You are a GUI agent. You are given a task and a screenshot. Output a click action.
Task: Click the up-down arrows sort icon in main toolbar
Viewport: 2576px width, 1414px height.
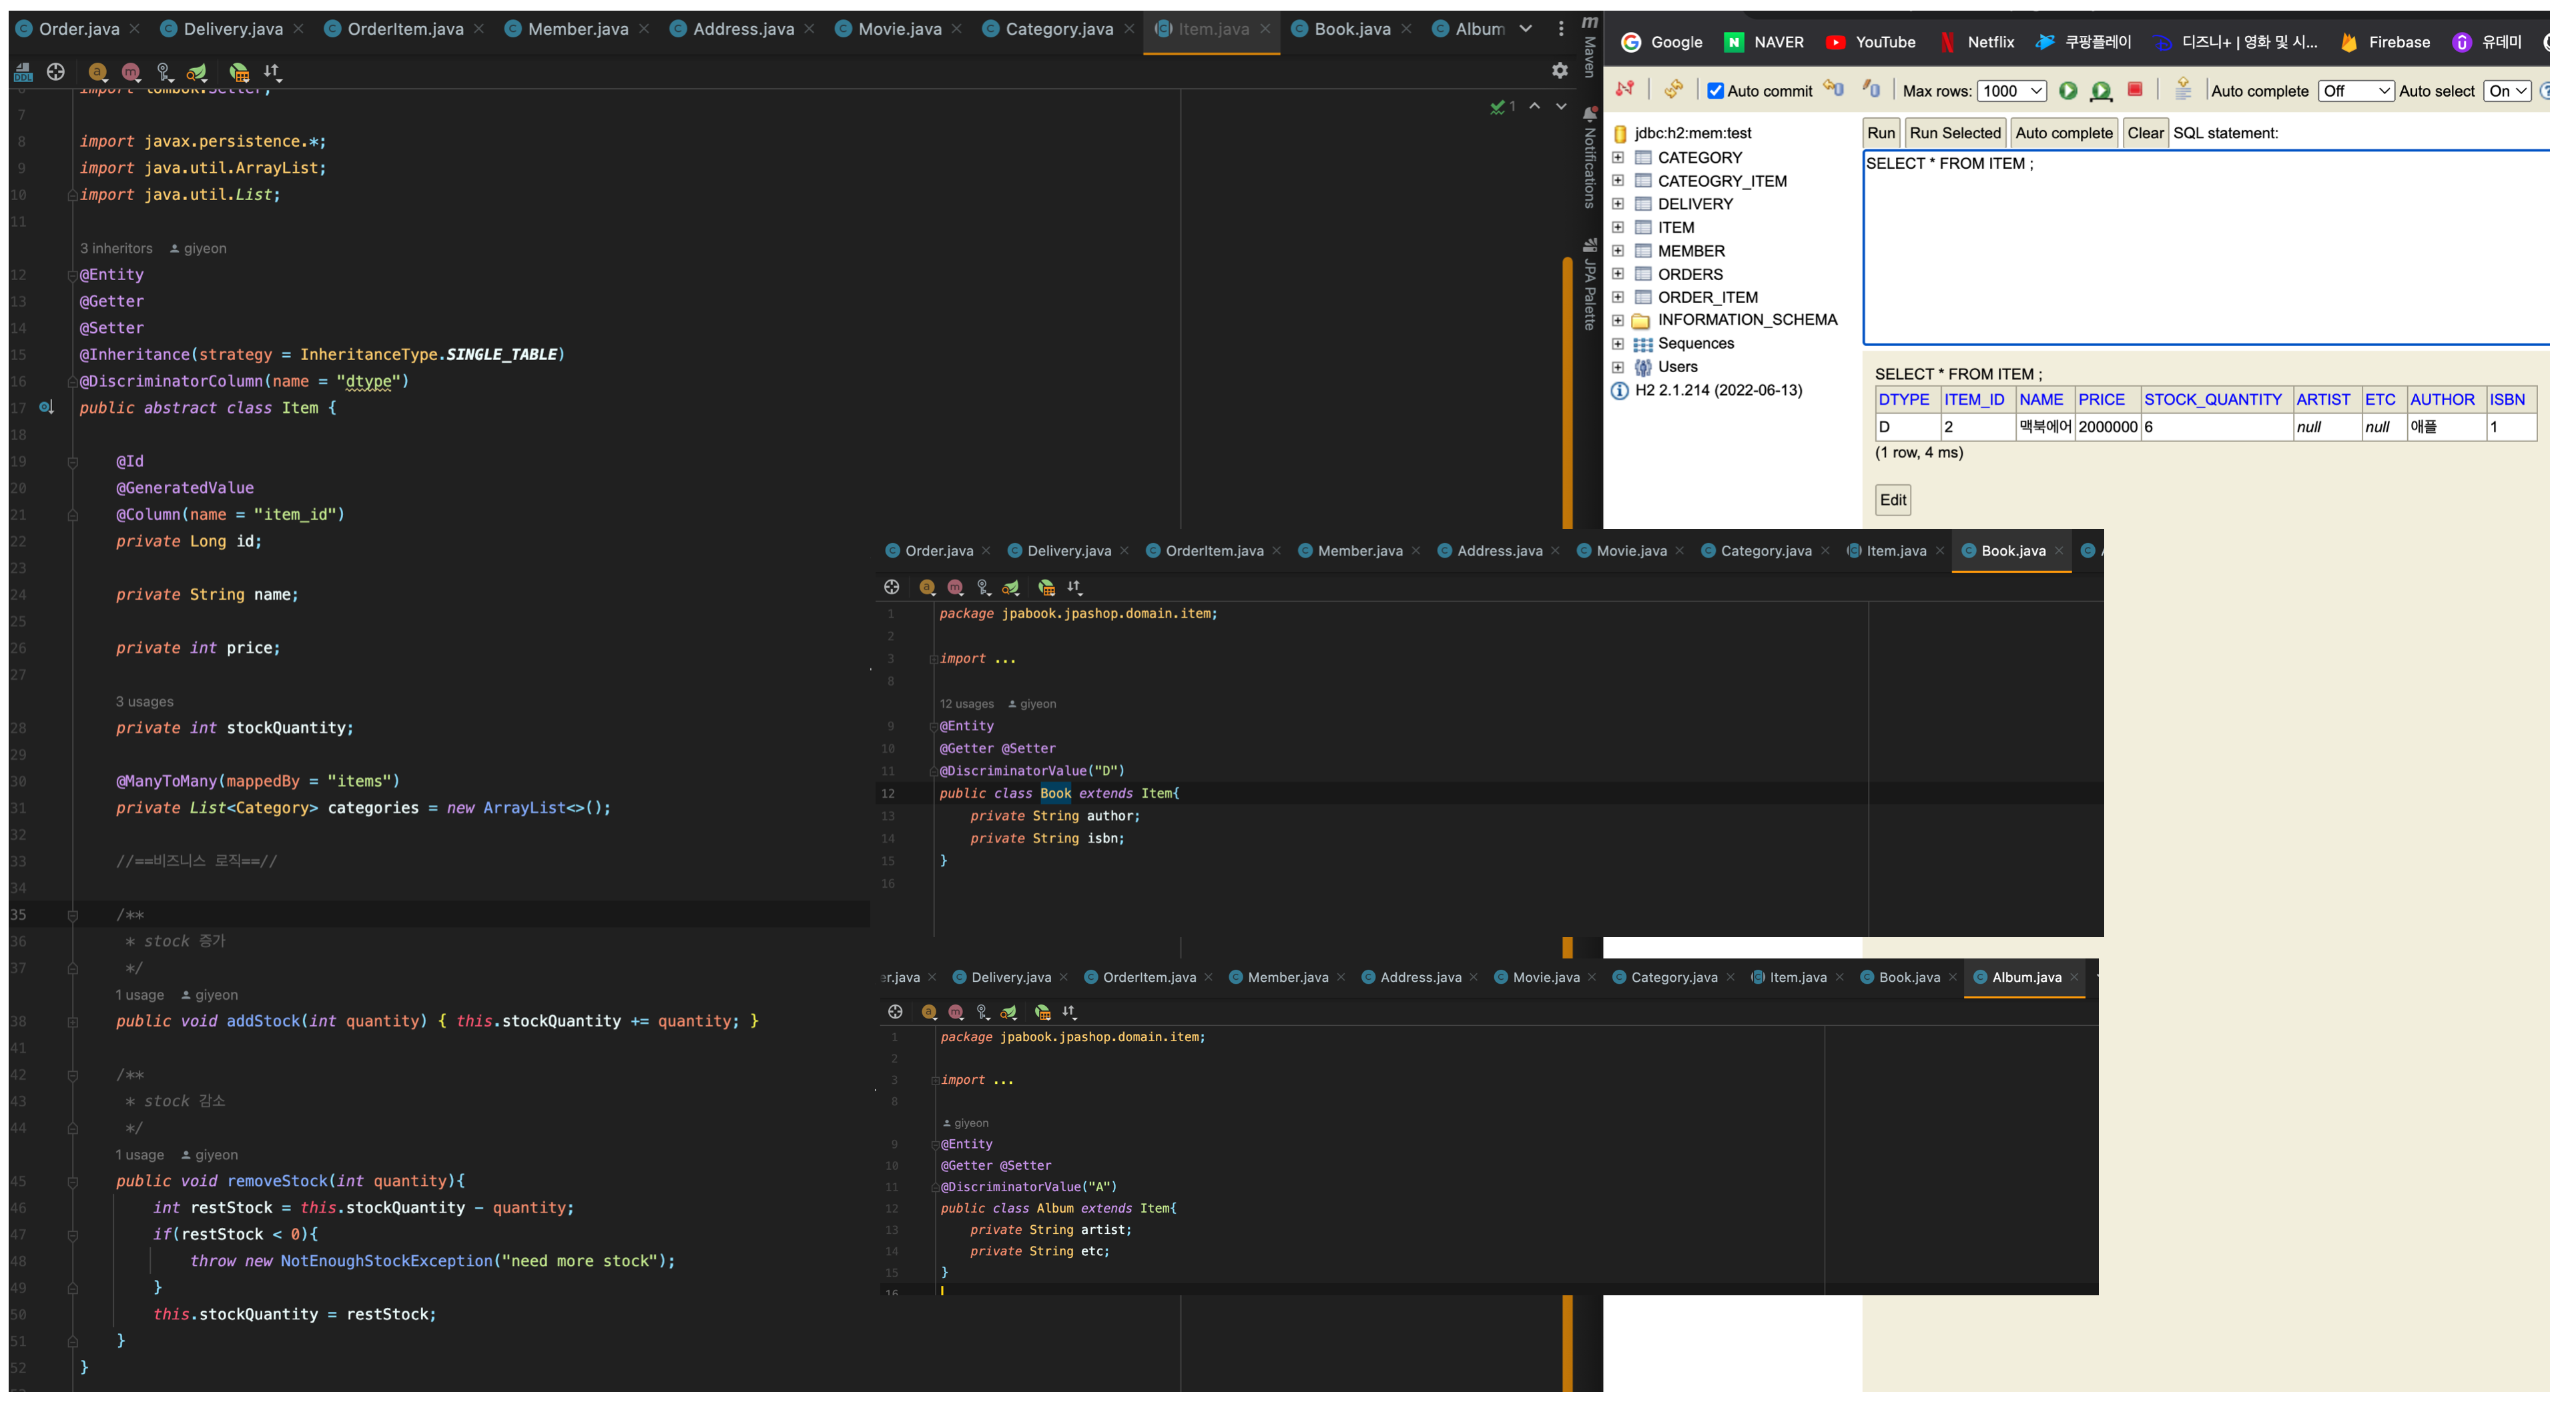click(x=272, y=72)
